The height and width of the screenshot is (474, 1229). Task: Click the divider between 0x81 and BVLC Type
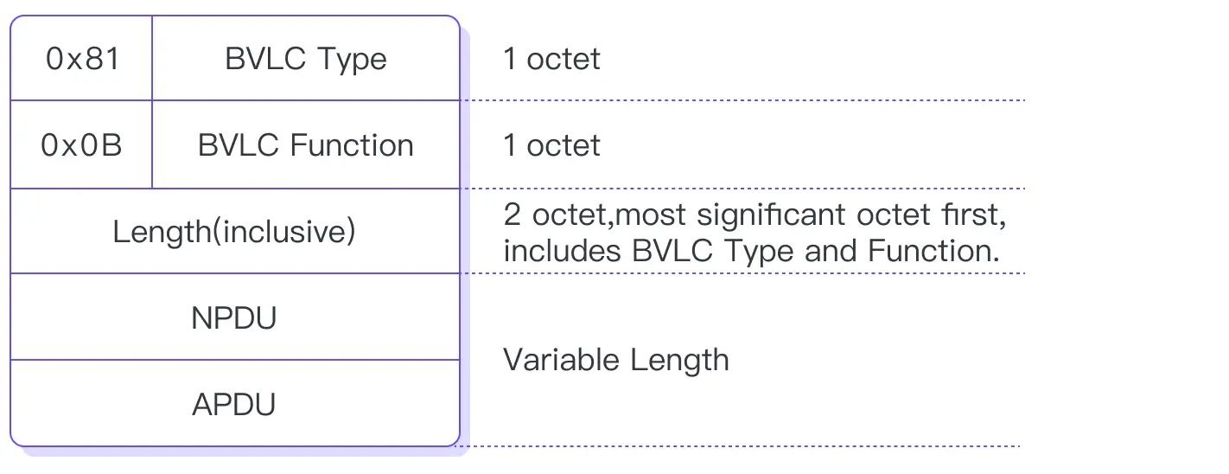(152, 59)
